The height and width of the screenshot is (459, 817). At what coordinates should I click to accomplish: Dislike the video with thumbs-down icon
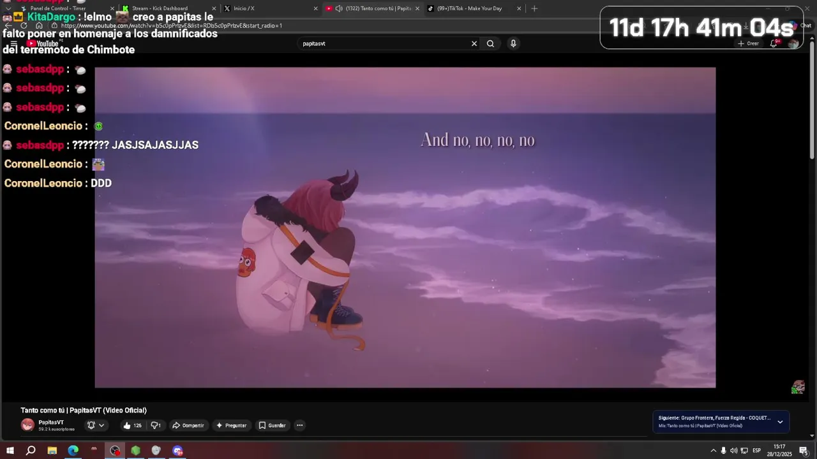tap(156, 425)
